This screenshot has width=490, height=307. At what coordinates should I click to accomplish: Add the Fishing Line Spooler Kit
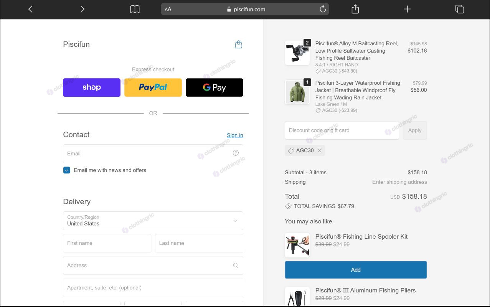[356, 270]
